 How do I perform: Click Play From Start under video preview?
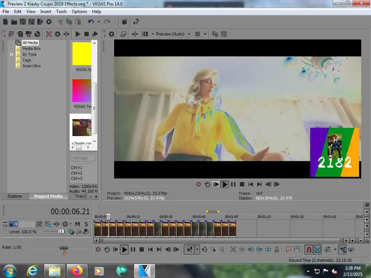[x=216, y=184]
